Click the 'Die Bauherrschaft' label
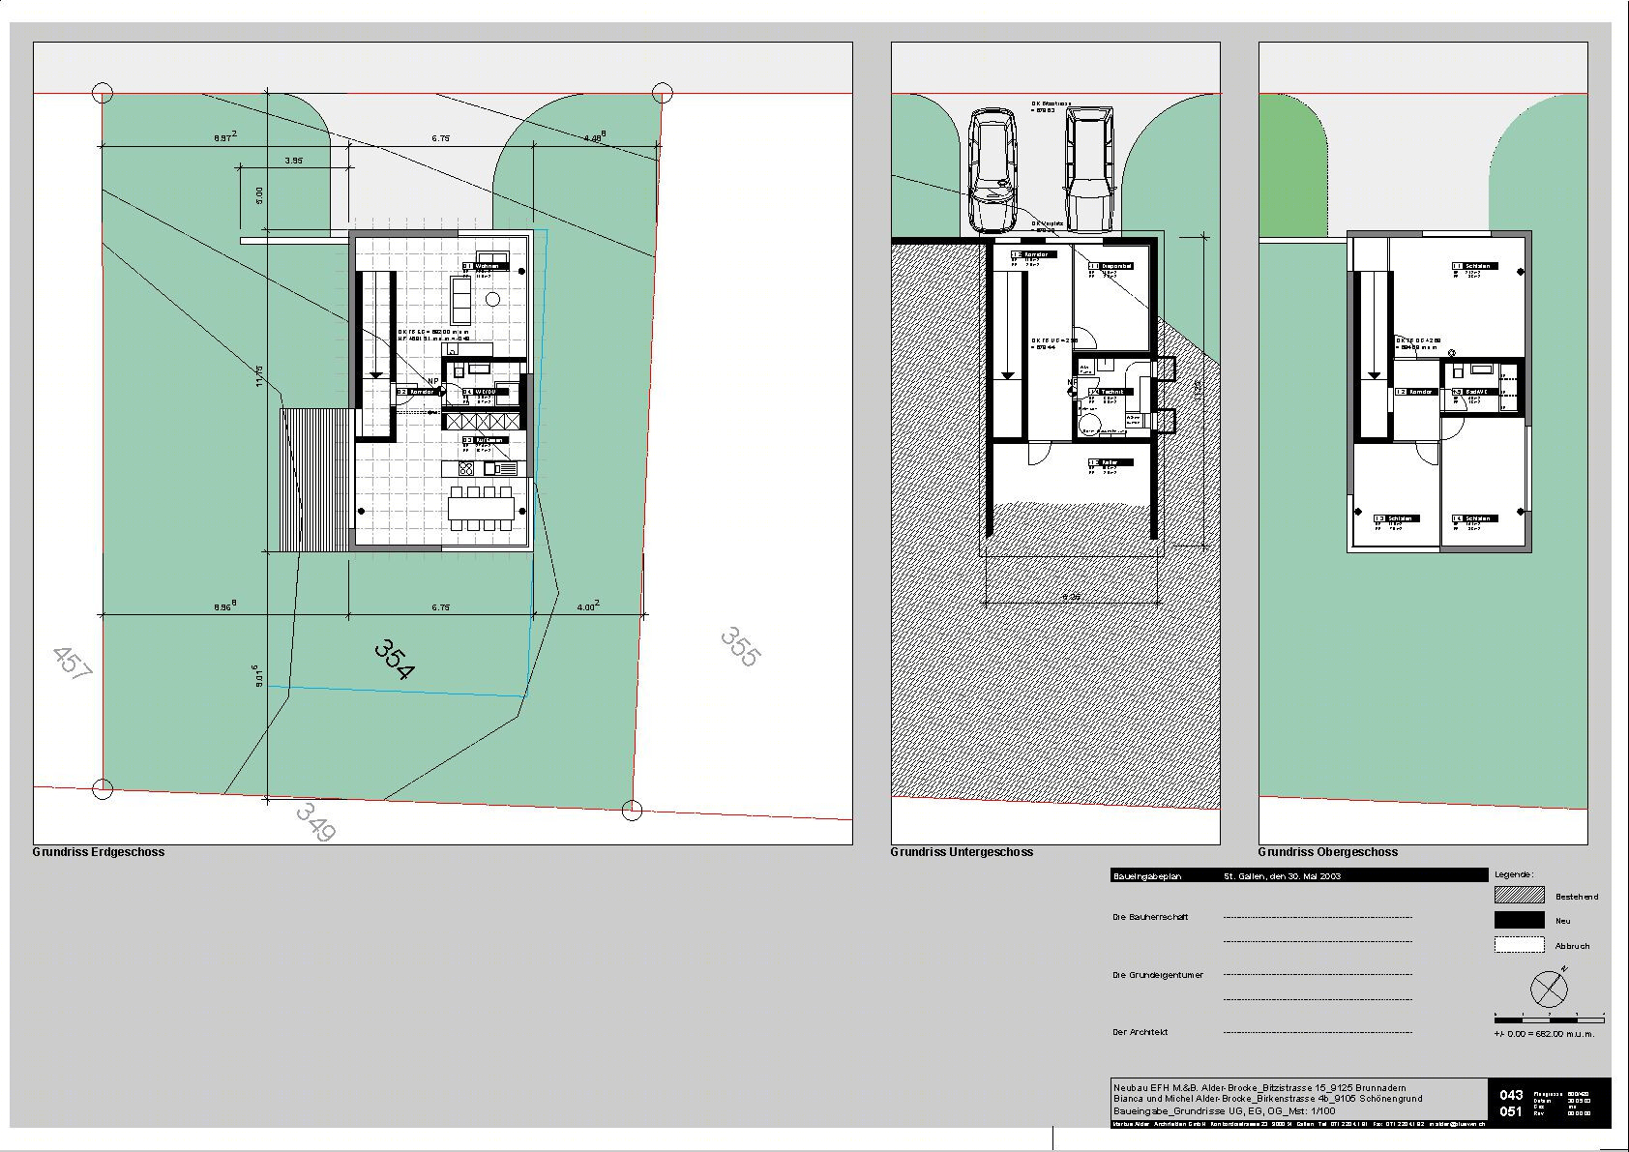The width and height of the screenshot is (1629, 1152). point(1150,917)
